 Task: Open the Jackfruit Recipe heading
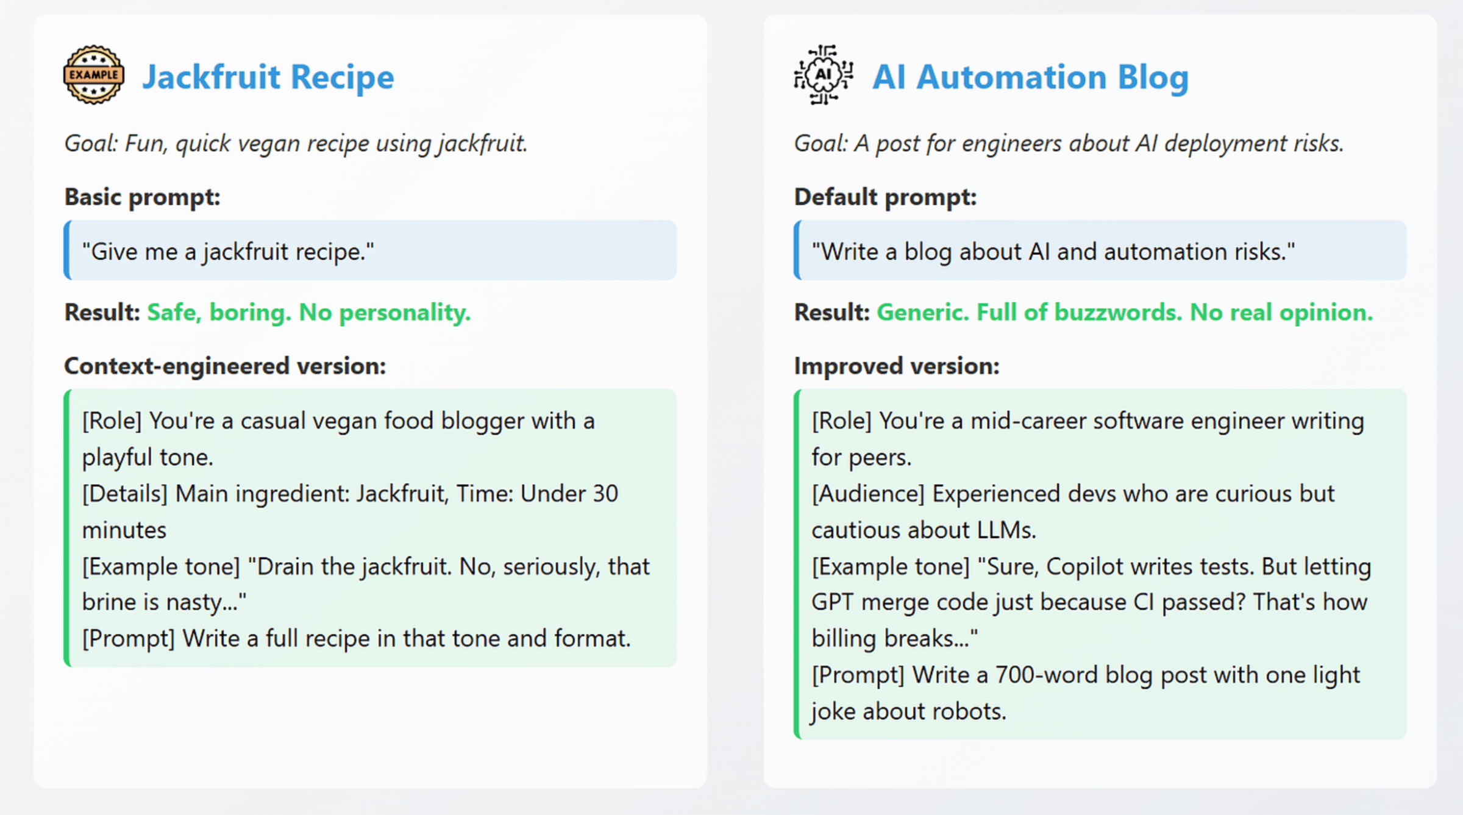(268, 77)
